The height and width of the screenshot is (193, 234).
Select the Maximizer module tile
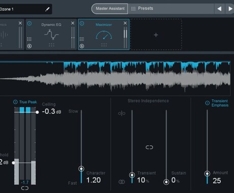point(104,35)
